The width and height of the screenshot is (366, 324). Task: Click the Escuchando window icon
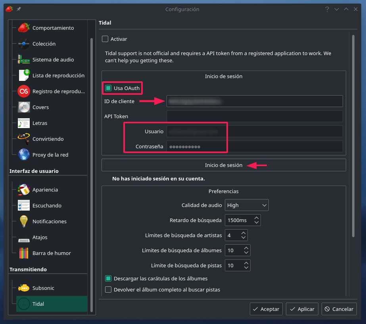[24, 205]
